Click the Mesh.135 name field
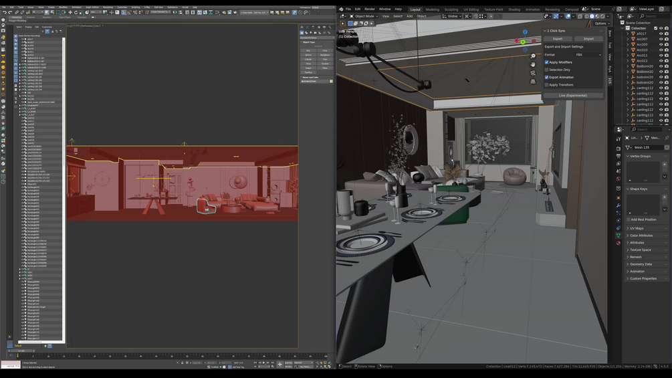The image size is (672, 378). coord(649,147)
